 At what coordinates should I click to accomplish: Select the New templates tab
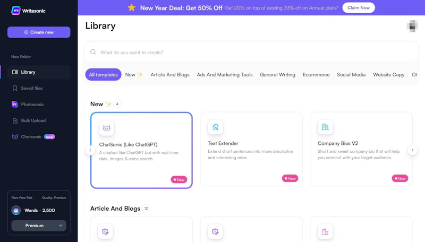click(x=134, y=74)
